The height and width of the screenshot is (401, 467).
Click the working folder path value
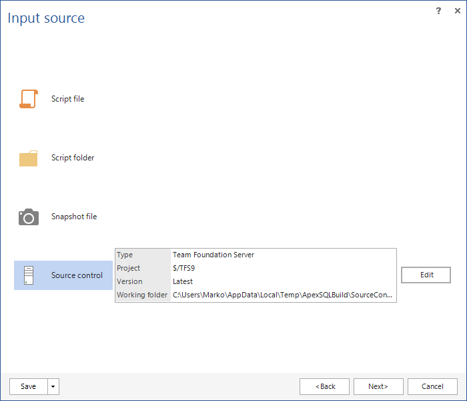pyautogui.click(x=282, y=295)
